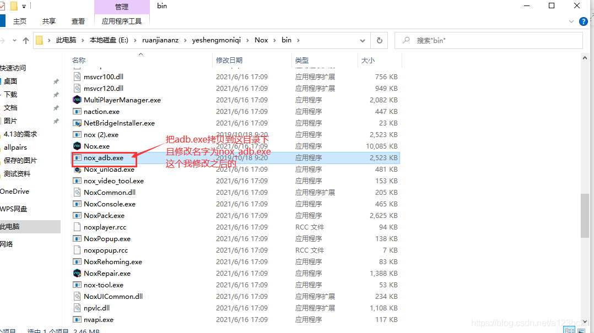Click the MultiPlayerManager.exe Nox icon
The height and width of the screenshot is (333, 594).
click(77, 100)
